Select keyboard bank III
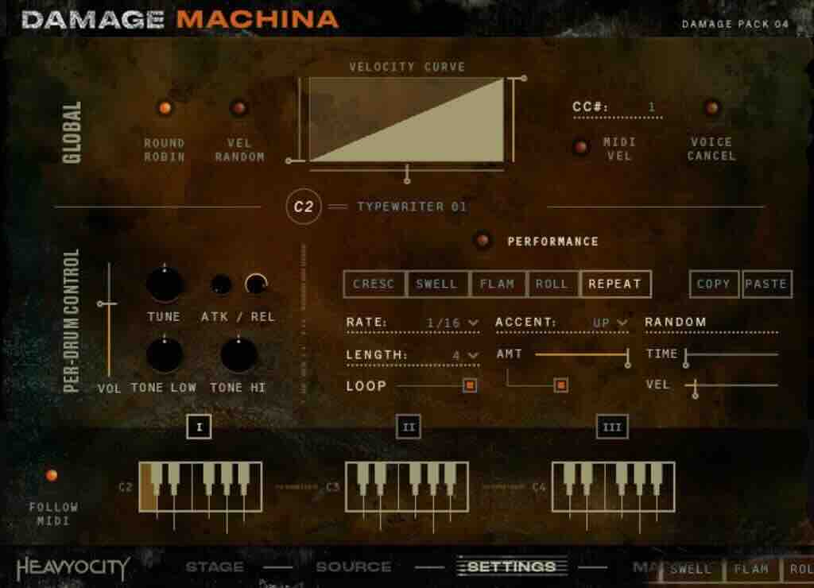Image resolution: width=814 pixels, height=588 pixels. [612, 427]
